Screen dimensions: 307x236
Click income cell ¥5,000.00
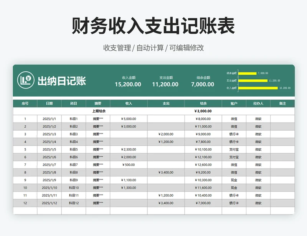[129, 119]
